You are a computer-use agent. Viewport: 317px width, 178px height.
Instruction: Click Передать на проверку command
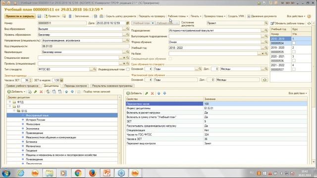click(x=152, y=16)
